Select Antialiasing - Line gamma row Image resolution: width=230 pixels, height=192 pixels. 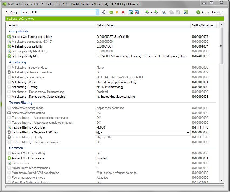tap(111, 77)
